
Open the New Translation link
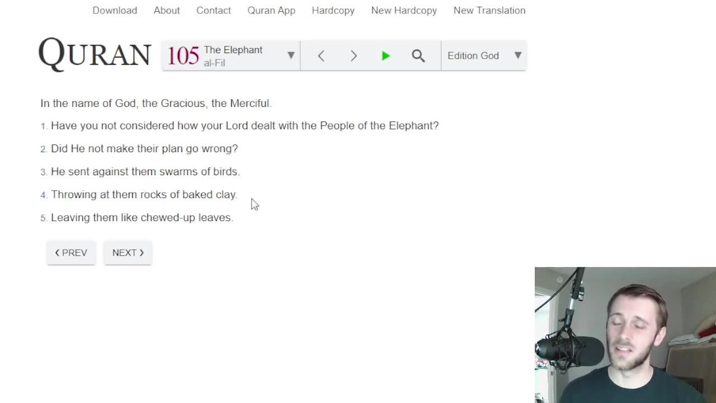click(x=489, y=10)
